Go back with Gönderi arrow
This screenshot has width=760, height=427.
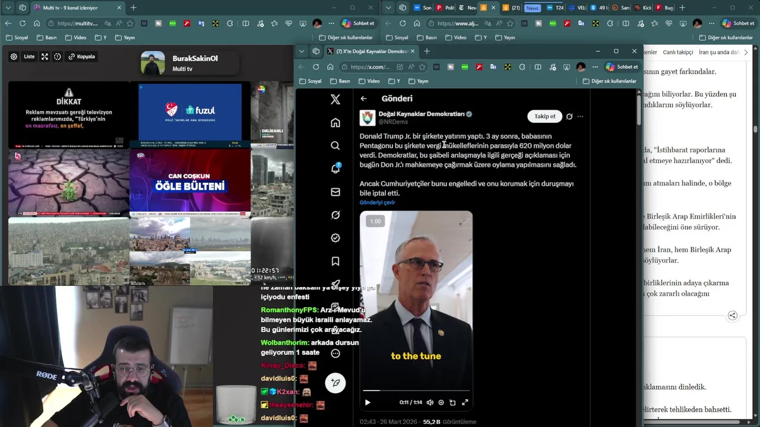[x=363, y=98]
